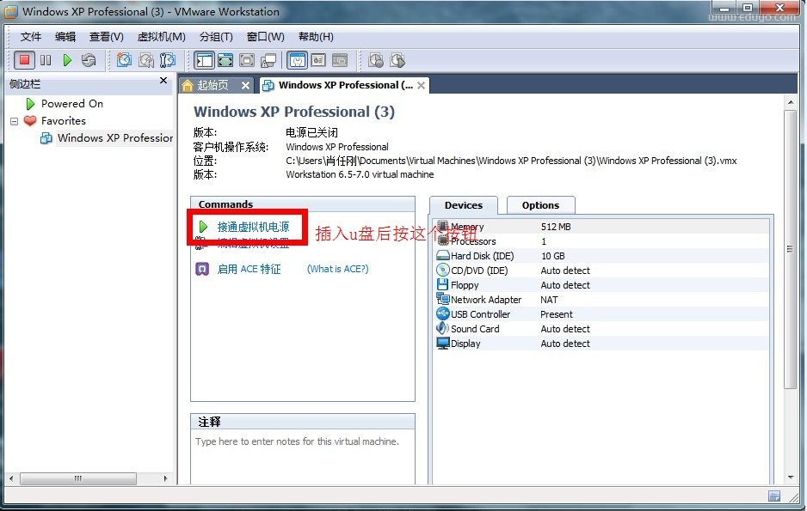Close the 侧边栏 sidebar panel

click(x=163, y=81)
